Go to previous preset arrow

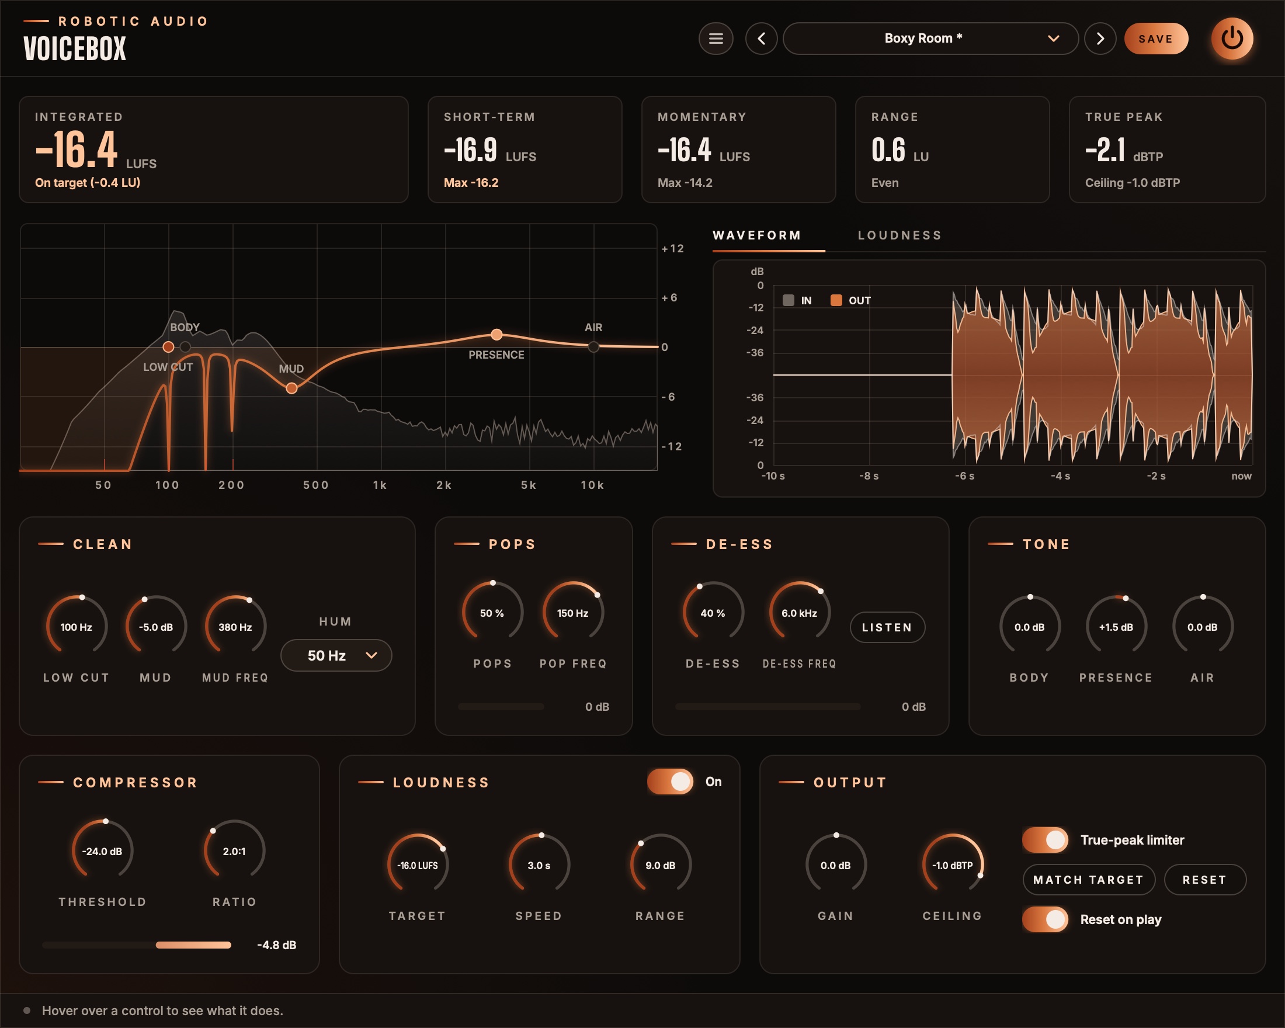pos(761,39)
